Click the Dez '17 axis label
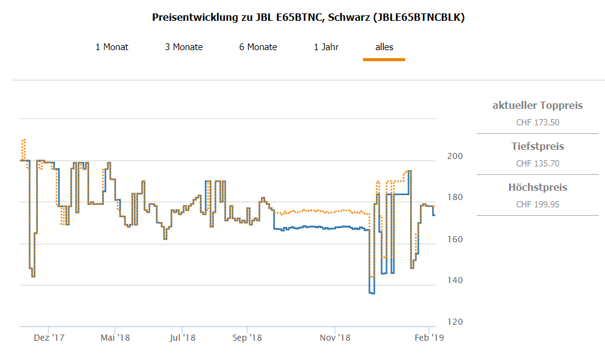 tap(49, 337)
